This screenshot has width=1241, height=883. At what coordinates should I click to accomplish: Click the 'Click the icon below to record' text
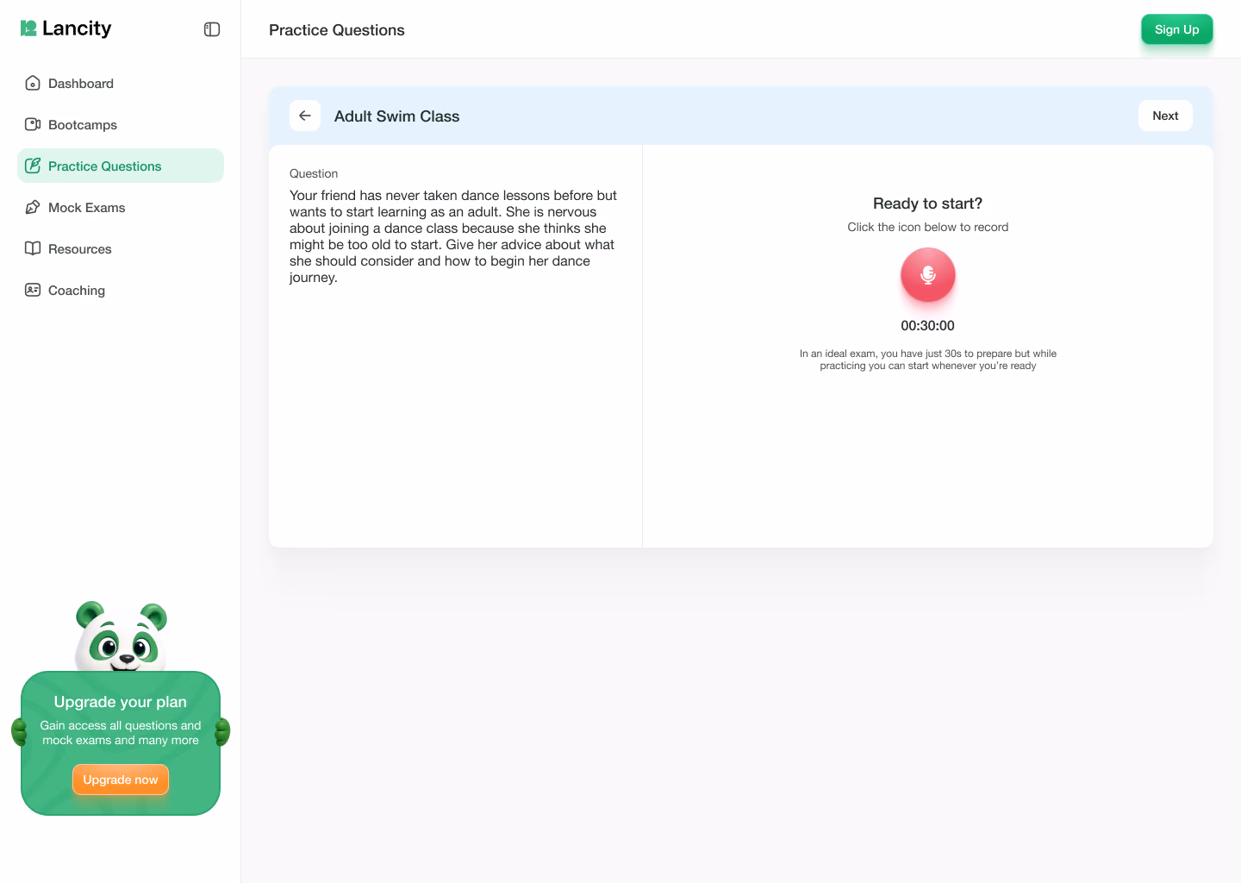(928, 227)
